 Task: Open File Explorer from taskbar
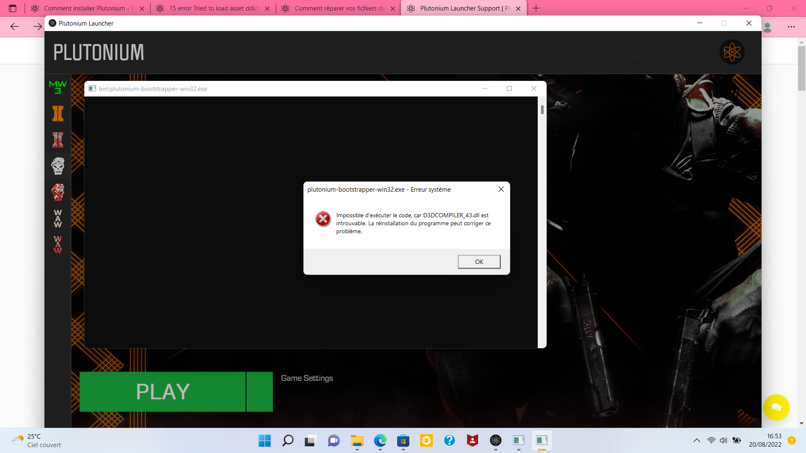coord(357,440)
